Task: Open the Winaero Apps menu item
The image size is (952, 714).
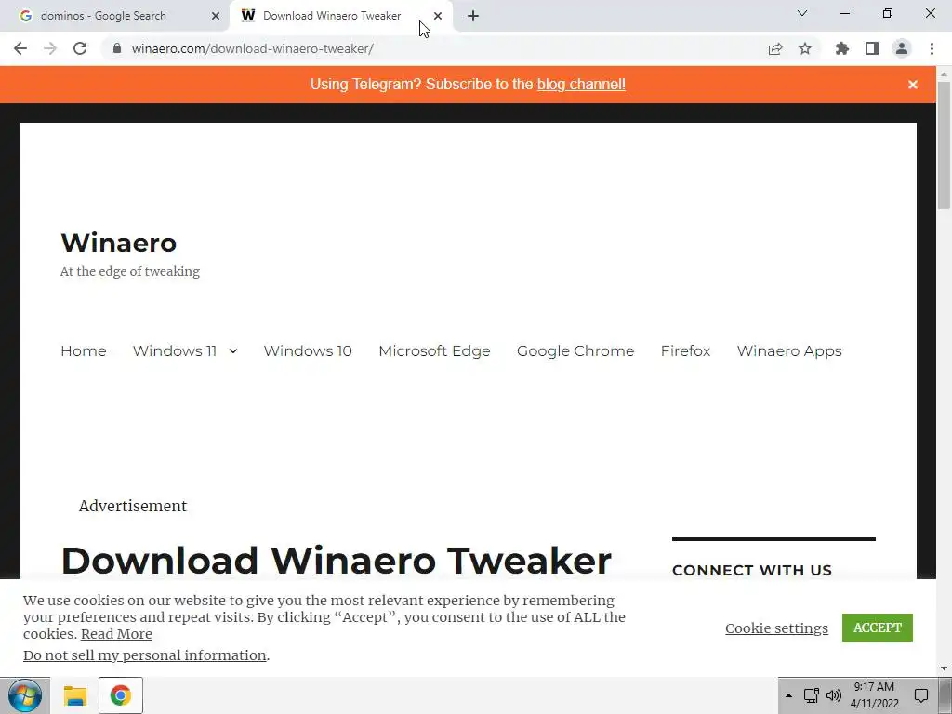Action: tap(789, 350)
